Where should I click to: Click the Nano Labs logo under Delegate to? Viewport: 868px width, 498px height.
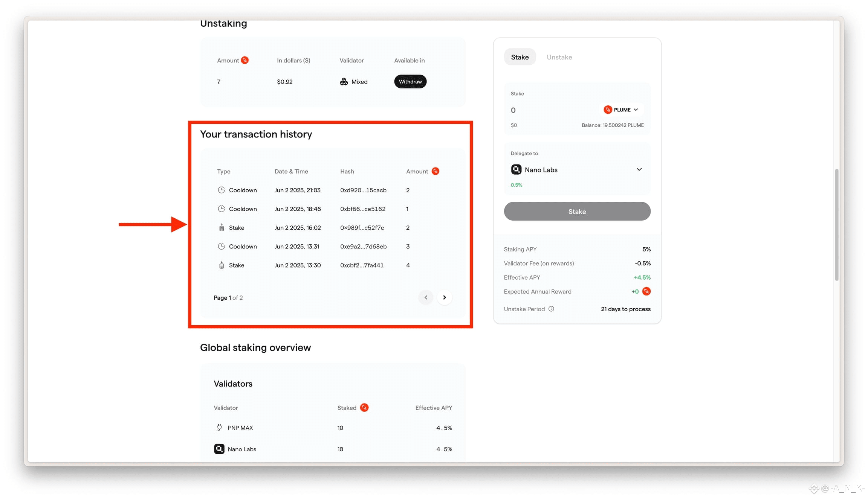point(516,170)
